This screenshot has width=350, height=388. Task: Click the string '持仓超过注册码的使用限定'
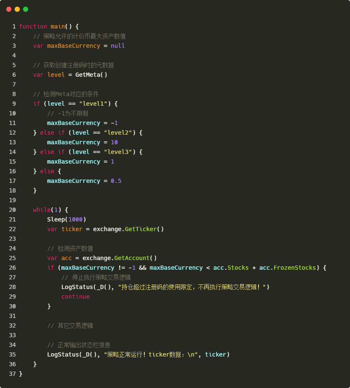click(157, 287)
